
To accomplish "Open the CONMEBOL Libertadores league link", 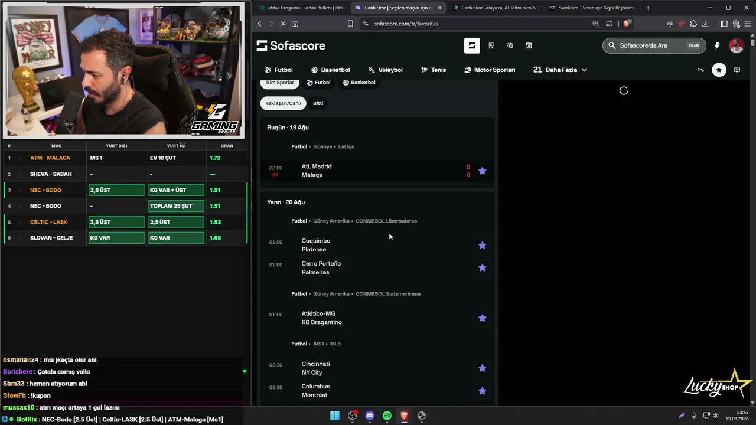I will [386, 221].
